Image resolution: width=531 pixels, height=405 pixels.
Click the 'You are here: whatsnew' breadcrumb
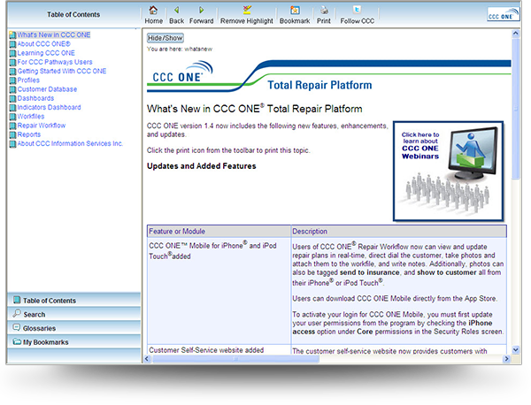[180, 49]
